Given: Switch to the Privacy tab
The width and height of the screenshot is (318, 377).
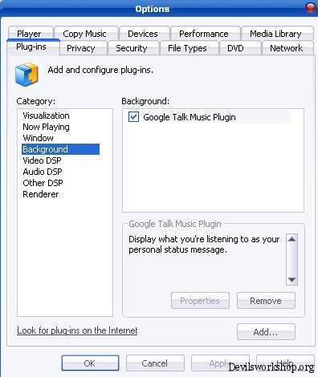Looking at the screenshot, I should pos(81,48).
